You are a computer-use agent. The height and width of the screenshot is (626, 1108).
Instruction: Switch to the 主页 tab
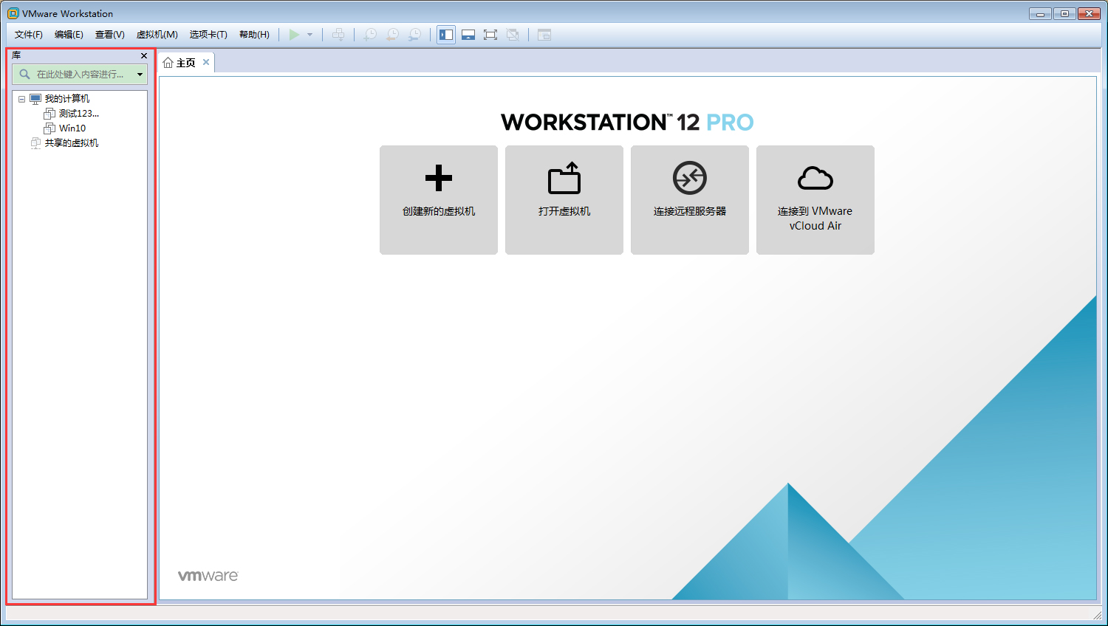[186, 63]
